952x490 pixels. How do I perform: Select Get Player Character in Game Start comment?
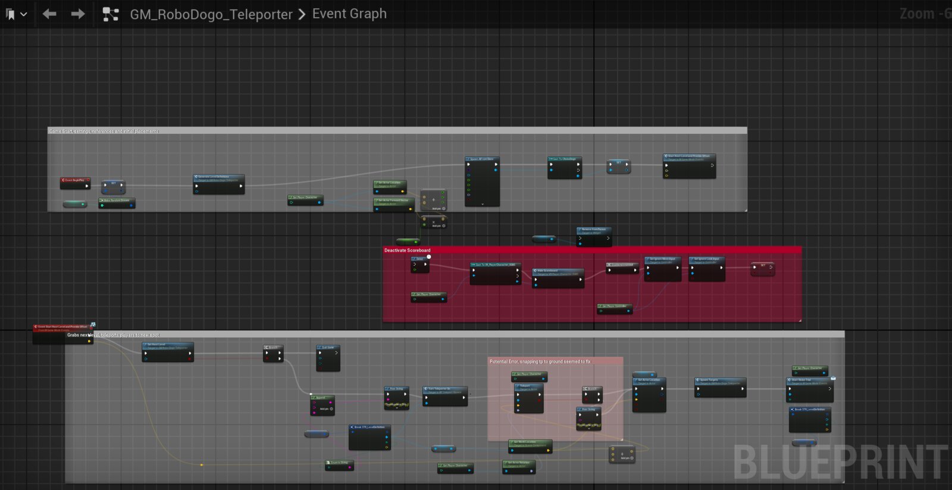[305, 200]
